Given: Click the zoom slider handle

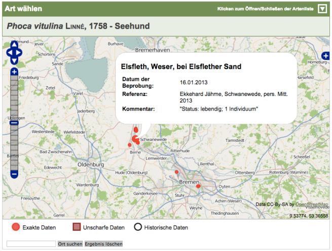Looking at the screenshot, I should pyautogui.click(x=14, y=123).
